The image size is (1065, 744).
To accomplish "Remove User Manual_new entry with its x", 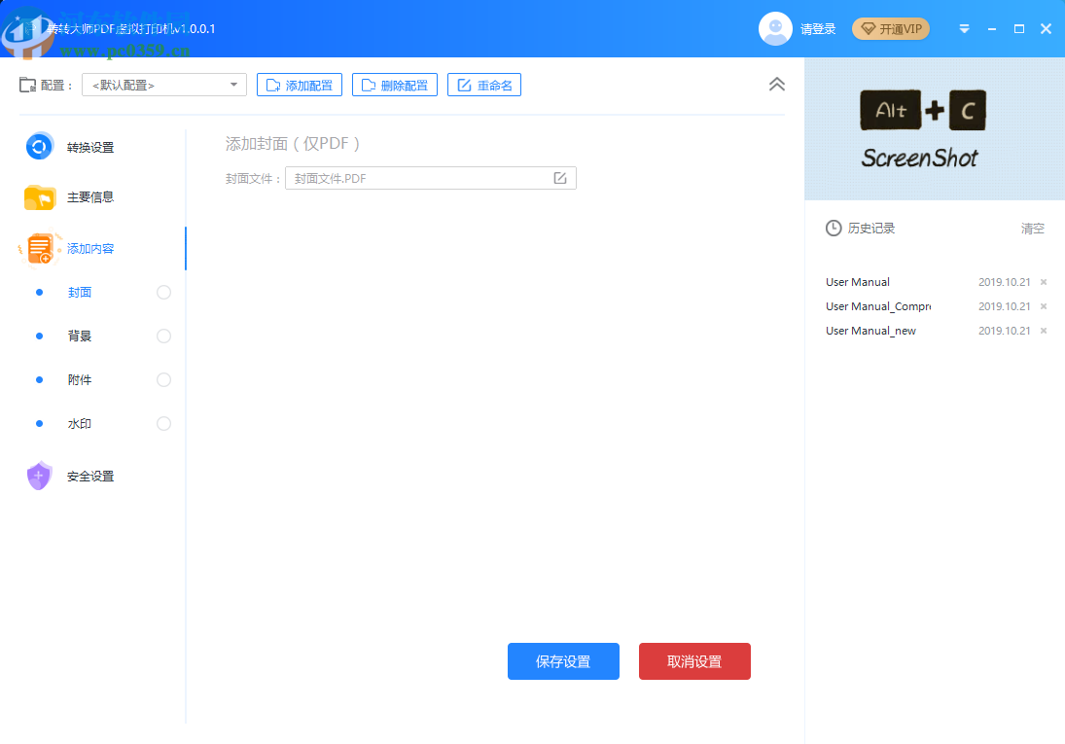I will (1044, 331).
